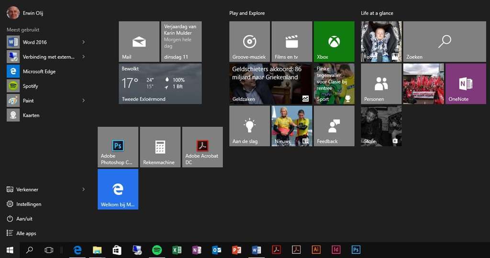The image size is (490, 258).
Task: Open the Films en tv tile
Action: (292, 42)
